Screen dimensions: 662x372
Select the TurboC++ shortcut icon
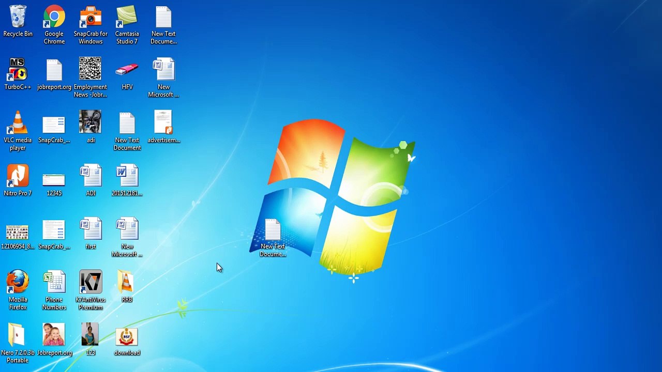[x=18, y=74]
